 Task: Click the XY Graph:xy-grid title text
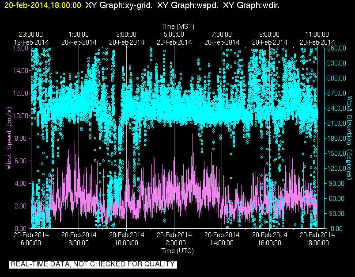click(x=119, y=5)
